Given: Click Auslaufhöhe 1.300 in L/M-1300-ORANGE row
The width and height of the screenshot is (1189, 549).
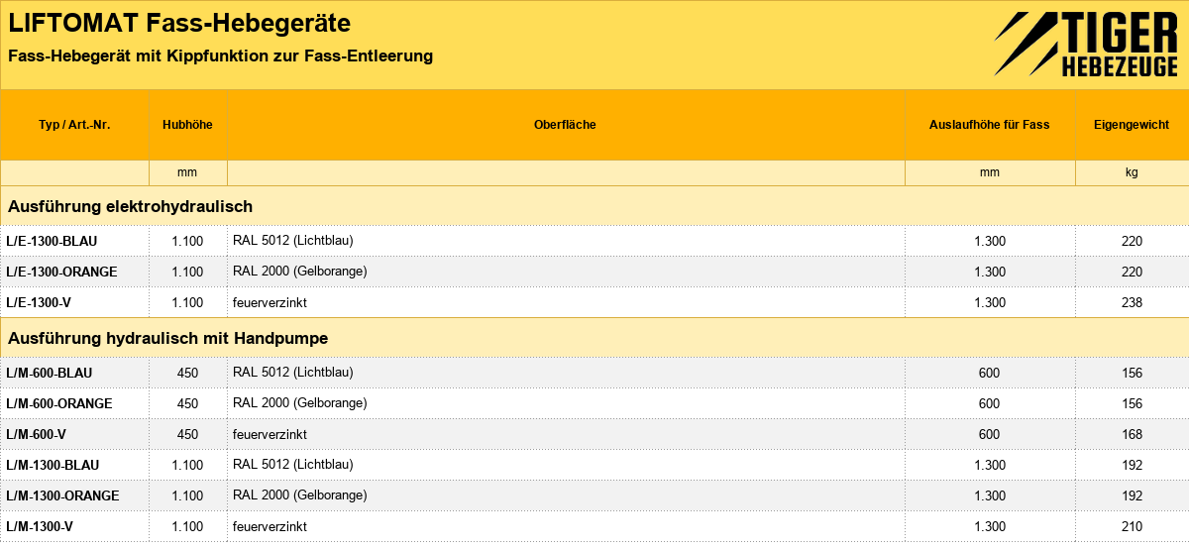Looking at the screenshot, I should [x=989, y=495].
